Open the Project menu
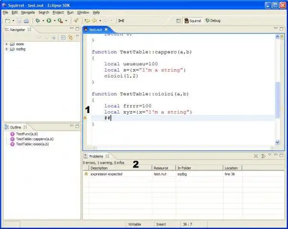The width and height of the screenshot is (288, 229). (58, 12)
